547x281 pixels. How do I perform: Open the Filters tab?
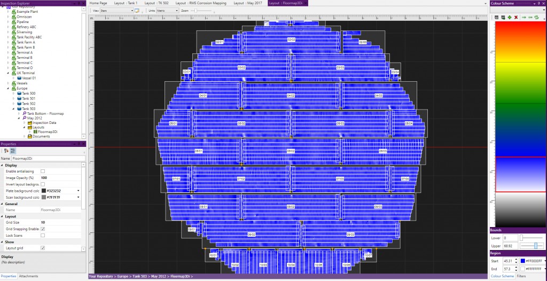[521, 276]
